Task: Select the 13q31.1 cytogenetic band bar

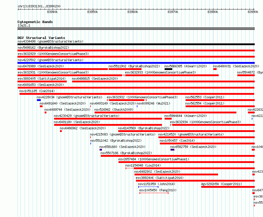Action: click(136, 29)
